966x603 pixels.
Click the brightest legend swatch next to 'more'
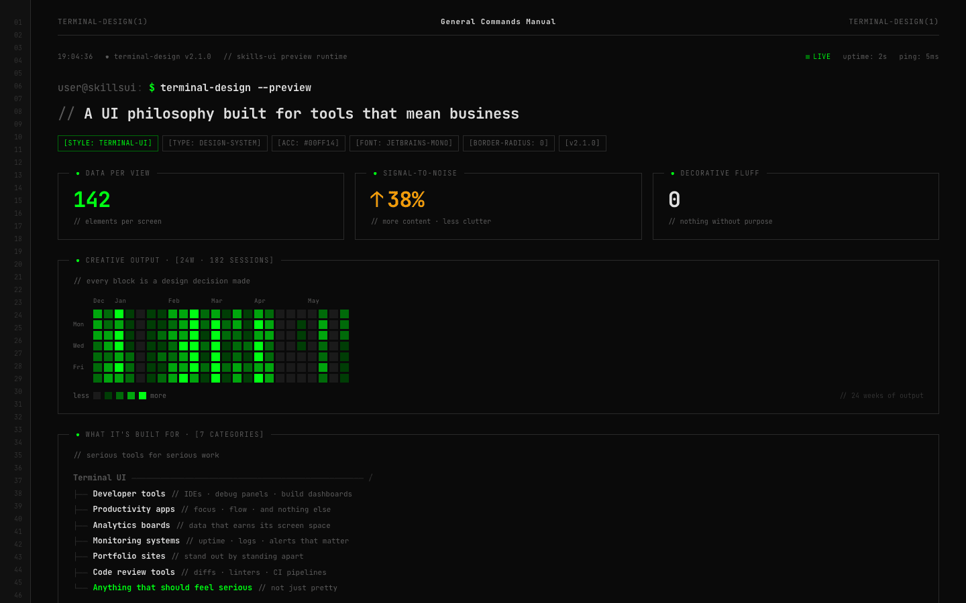coord(142,396)
